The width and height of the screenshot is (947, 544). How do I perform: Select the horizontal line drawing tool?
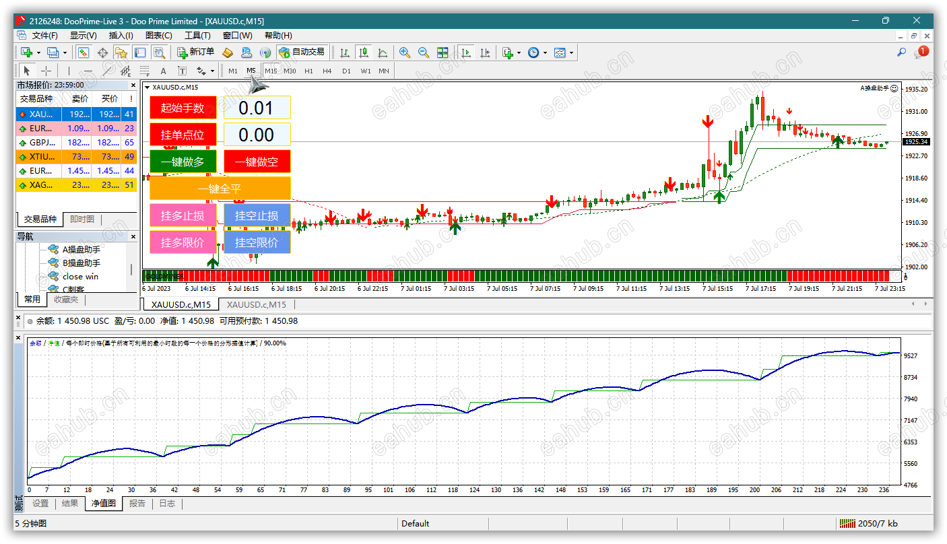(x=88, y=71)
